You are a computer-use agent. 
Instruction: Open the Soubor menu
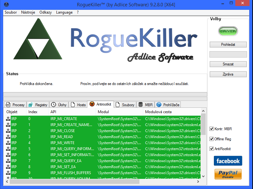(11, 12)
